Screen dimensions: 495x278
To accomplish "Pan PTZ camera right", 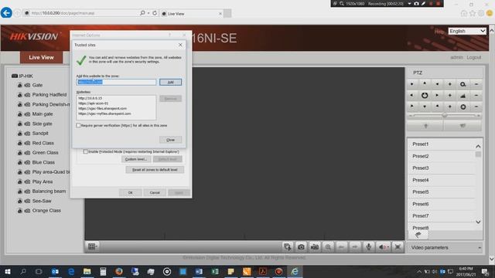I will point(437,95).
